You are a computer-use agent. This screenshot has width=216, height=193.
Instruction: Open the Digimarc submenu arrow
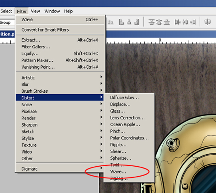click(x=101, y=168)
